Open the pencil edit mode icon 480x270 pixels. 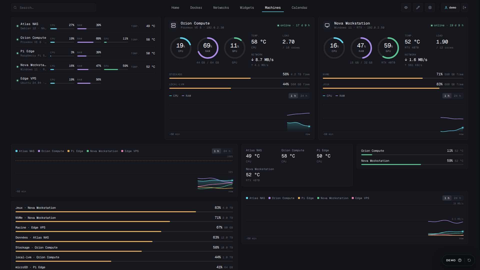(418, 7)
